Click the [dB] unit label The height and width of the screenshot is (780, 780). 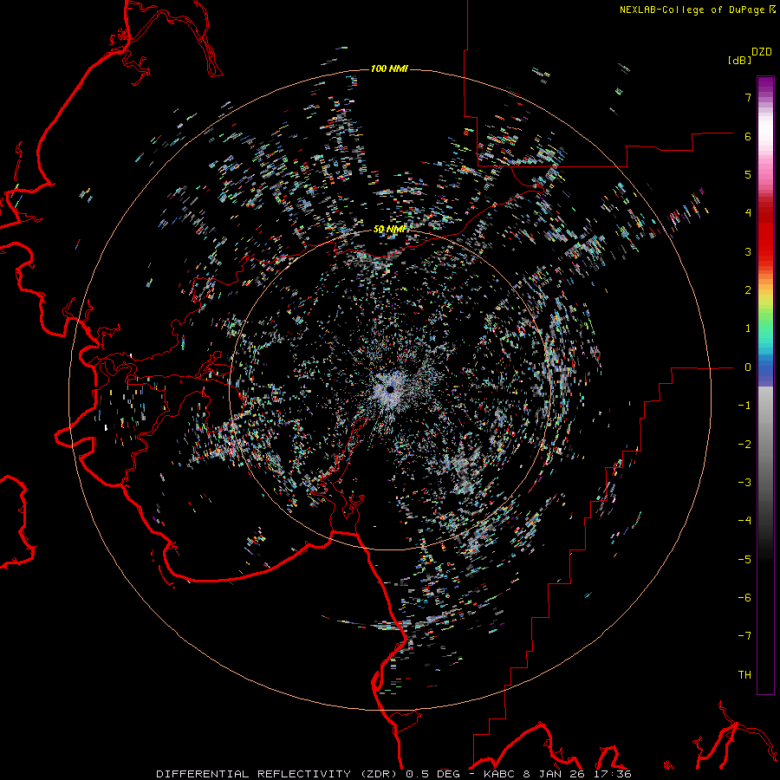point(739,60)
